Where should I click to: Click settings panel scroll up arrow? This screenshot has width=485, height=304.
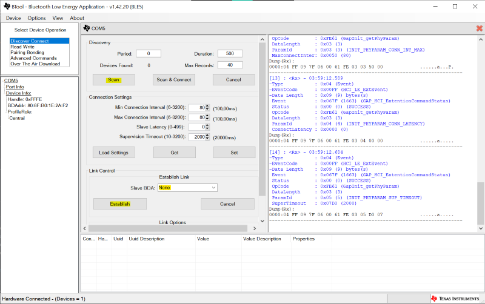[263, 39]
